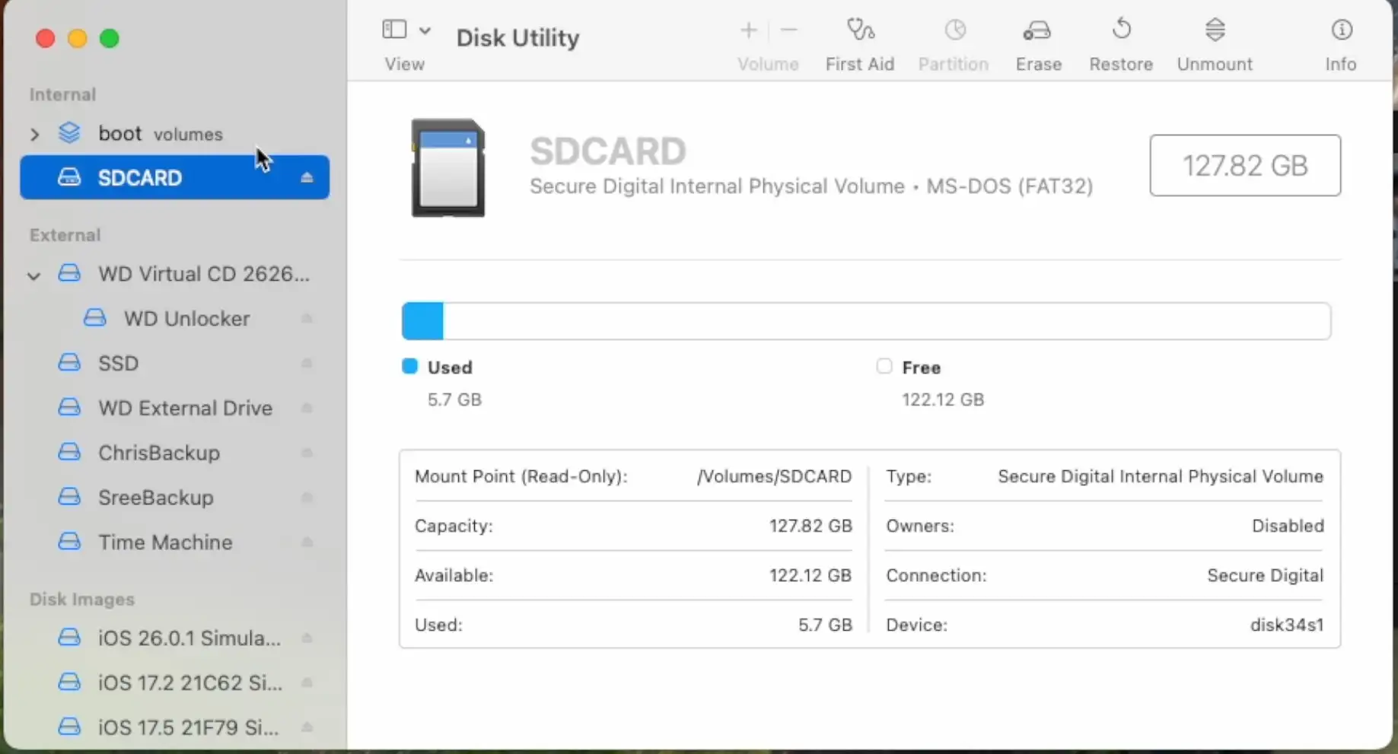Eject the Time Machine drive
Image resolution: width=1398 pixels, height=754 pixels.
coord(307,542)
